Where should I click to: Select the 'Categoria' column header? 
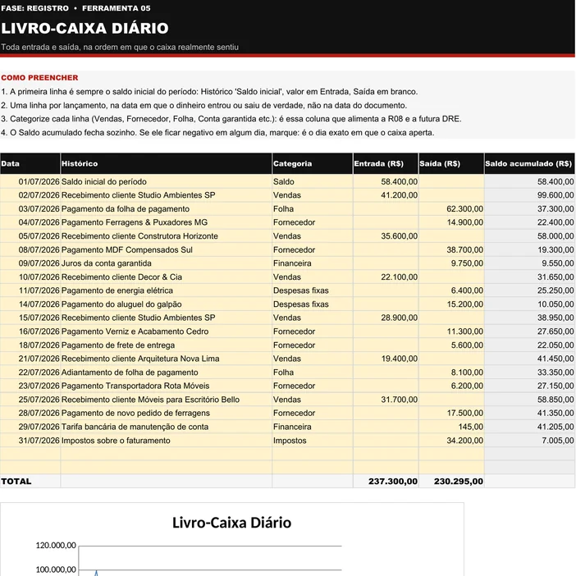click(313, 163)
